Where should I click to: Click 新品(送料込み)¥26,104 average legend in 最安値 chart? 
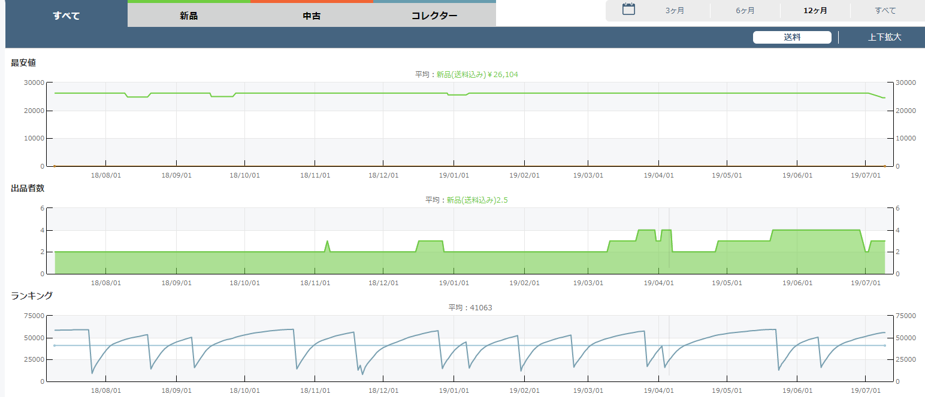(x=477, y=75)
